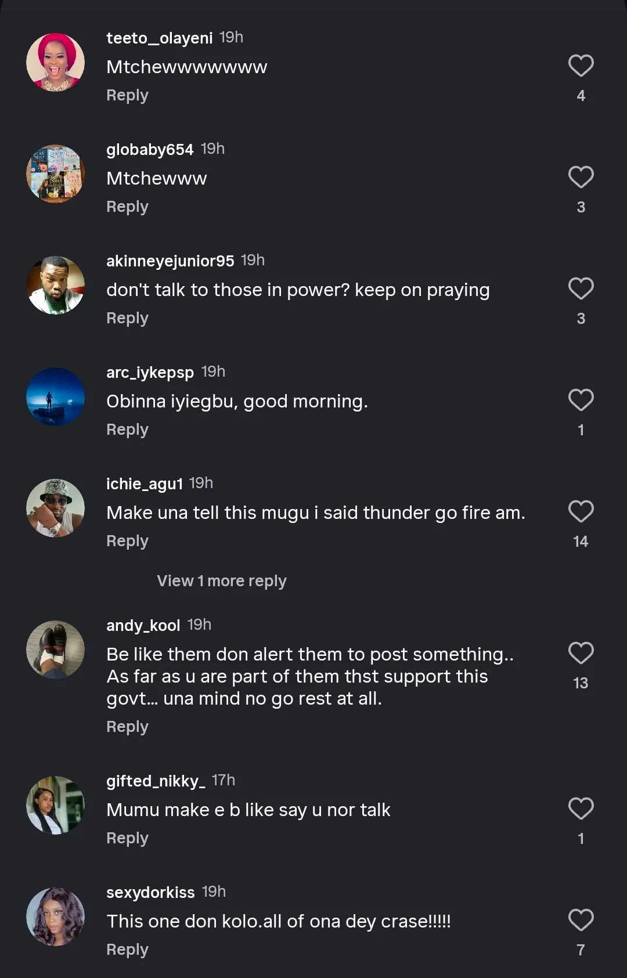Open teeto_olayeni's profile picture

coord(56,62)
